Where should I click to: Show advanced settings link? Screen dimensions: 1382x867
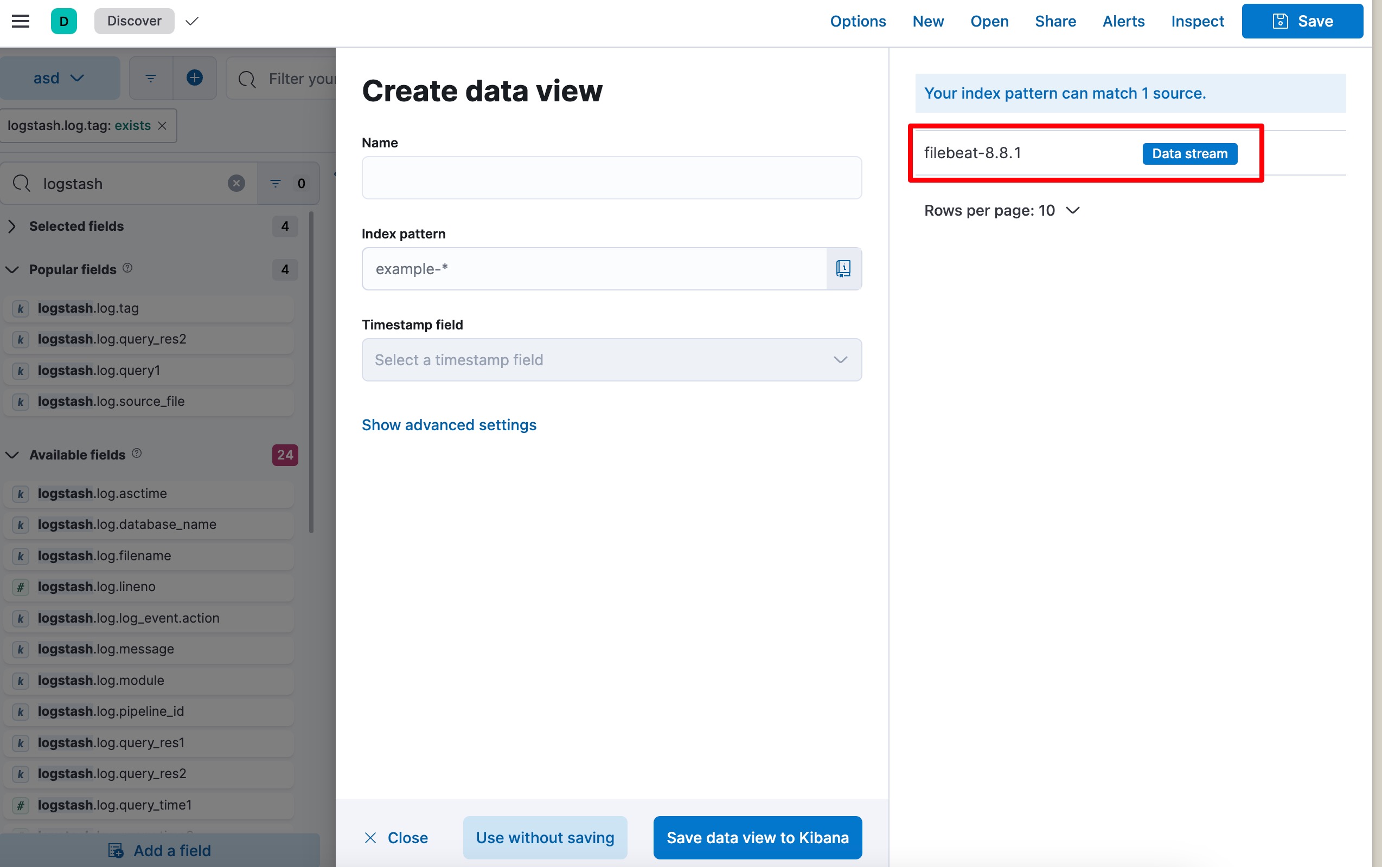pyautogui.click(x=449, y=425)
